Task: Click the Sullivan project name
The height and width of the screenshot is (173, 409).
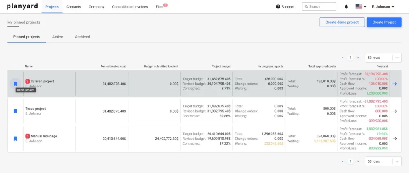Action: tap(42, 81)
